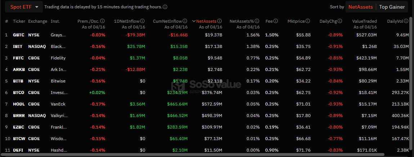414x157 pixels.
Task: Click info icon next to Mktprice header
Action: [x=308, y=21]
